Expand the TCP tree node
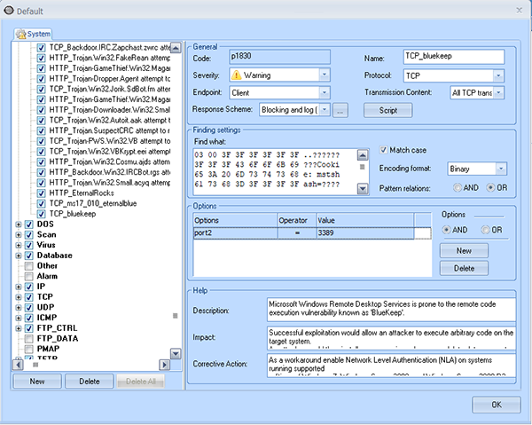 [19, 297]
